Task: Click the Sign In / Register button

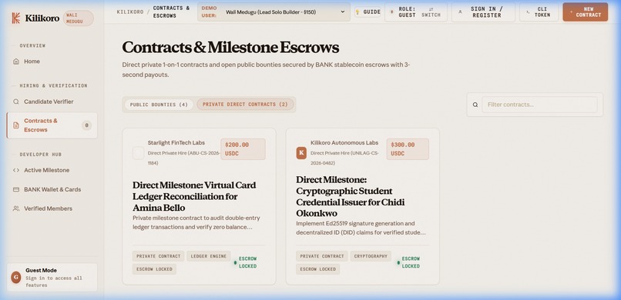Action: coord(484,12)
